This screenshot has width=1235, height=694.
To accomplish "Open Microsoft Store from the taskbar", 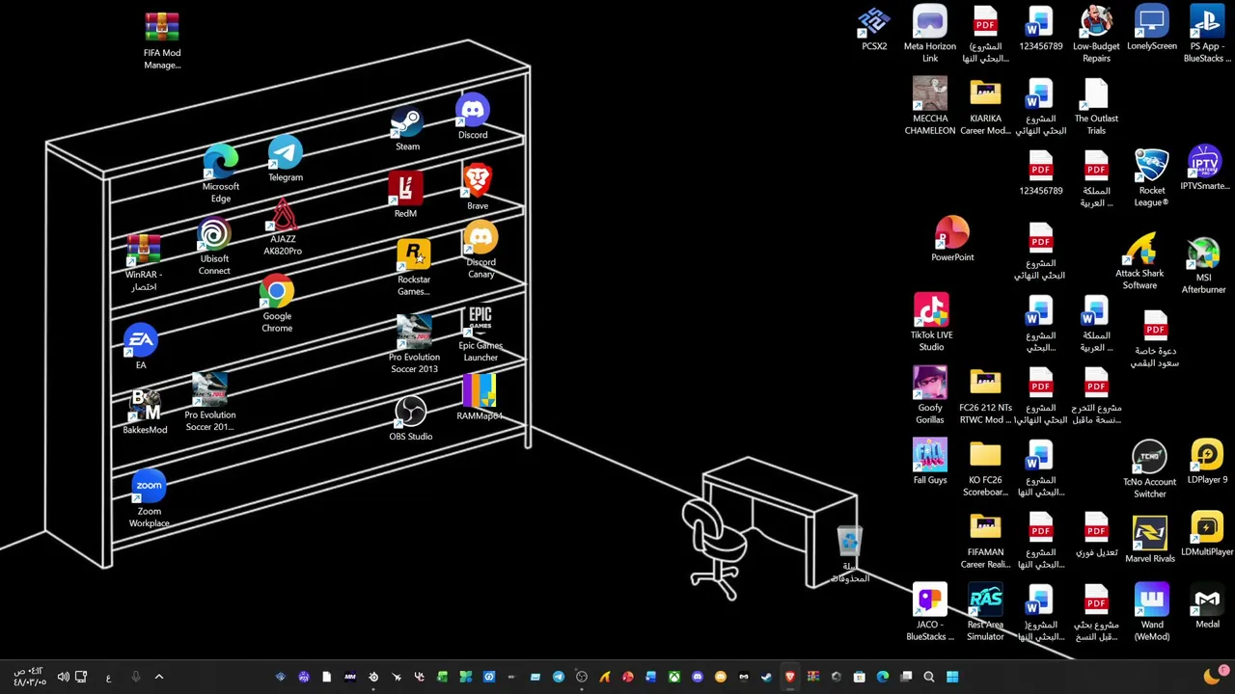I will 860,677.
